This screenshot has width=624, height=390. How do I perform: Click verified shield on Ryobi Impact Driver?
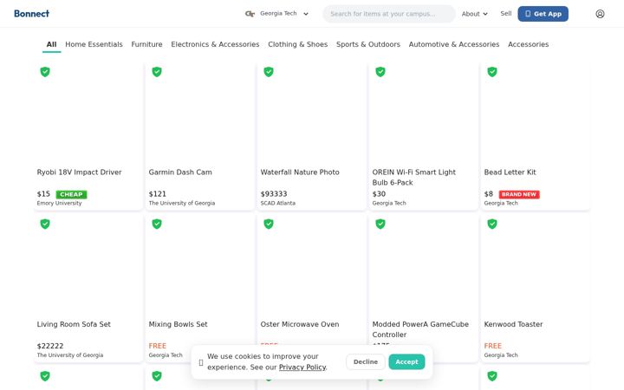click(45, 72)
